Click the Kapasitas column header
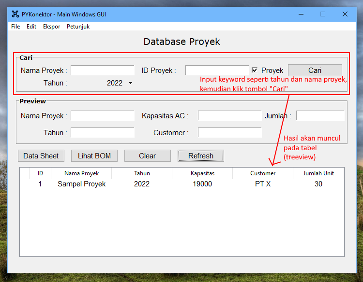The width and height of the screenshot is (363, 282). pos(202,173)
